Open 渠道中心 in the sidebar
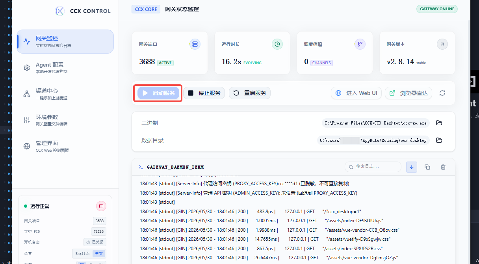 [x=65, y=94]
